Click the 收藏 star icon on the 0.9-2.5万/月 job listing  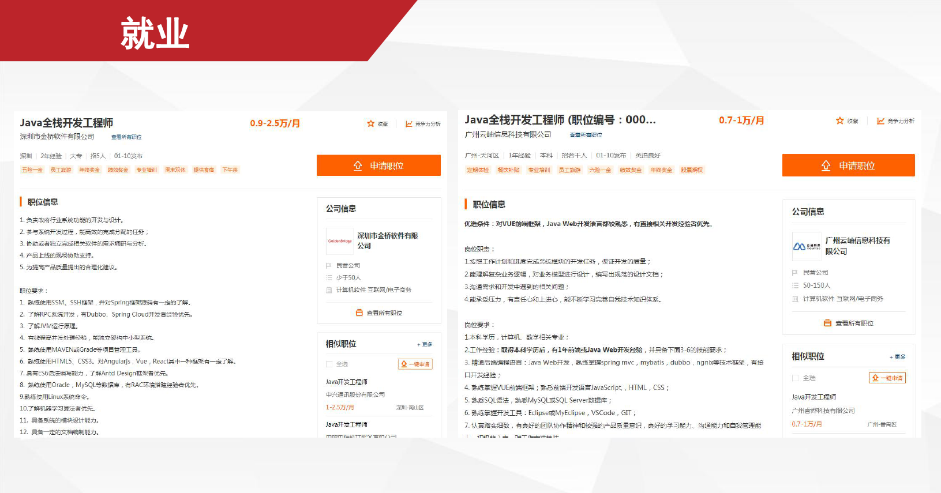point(371,123)
